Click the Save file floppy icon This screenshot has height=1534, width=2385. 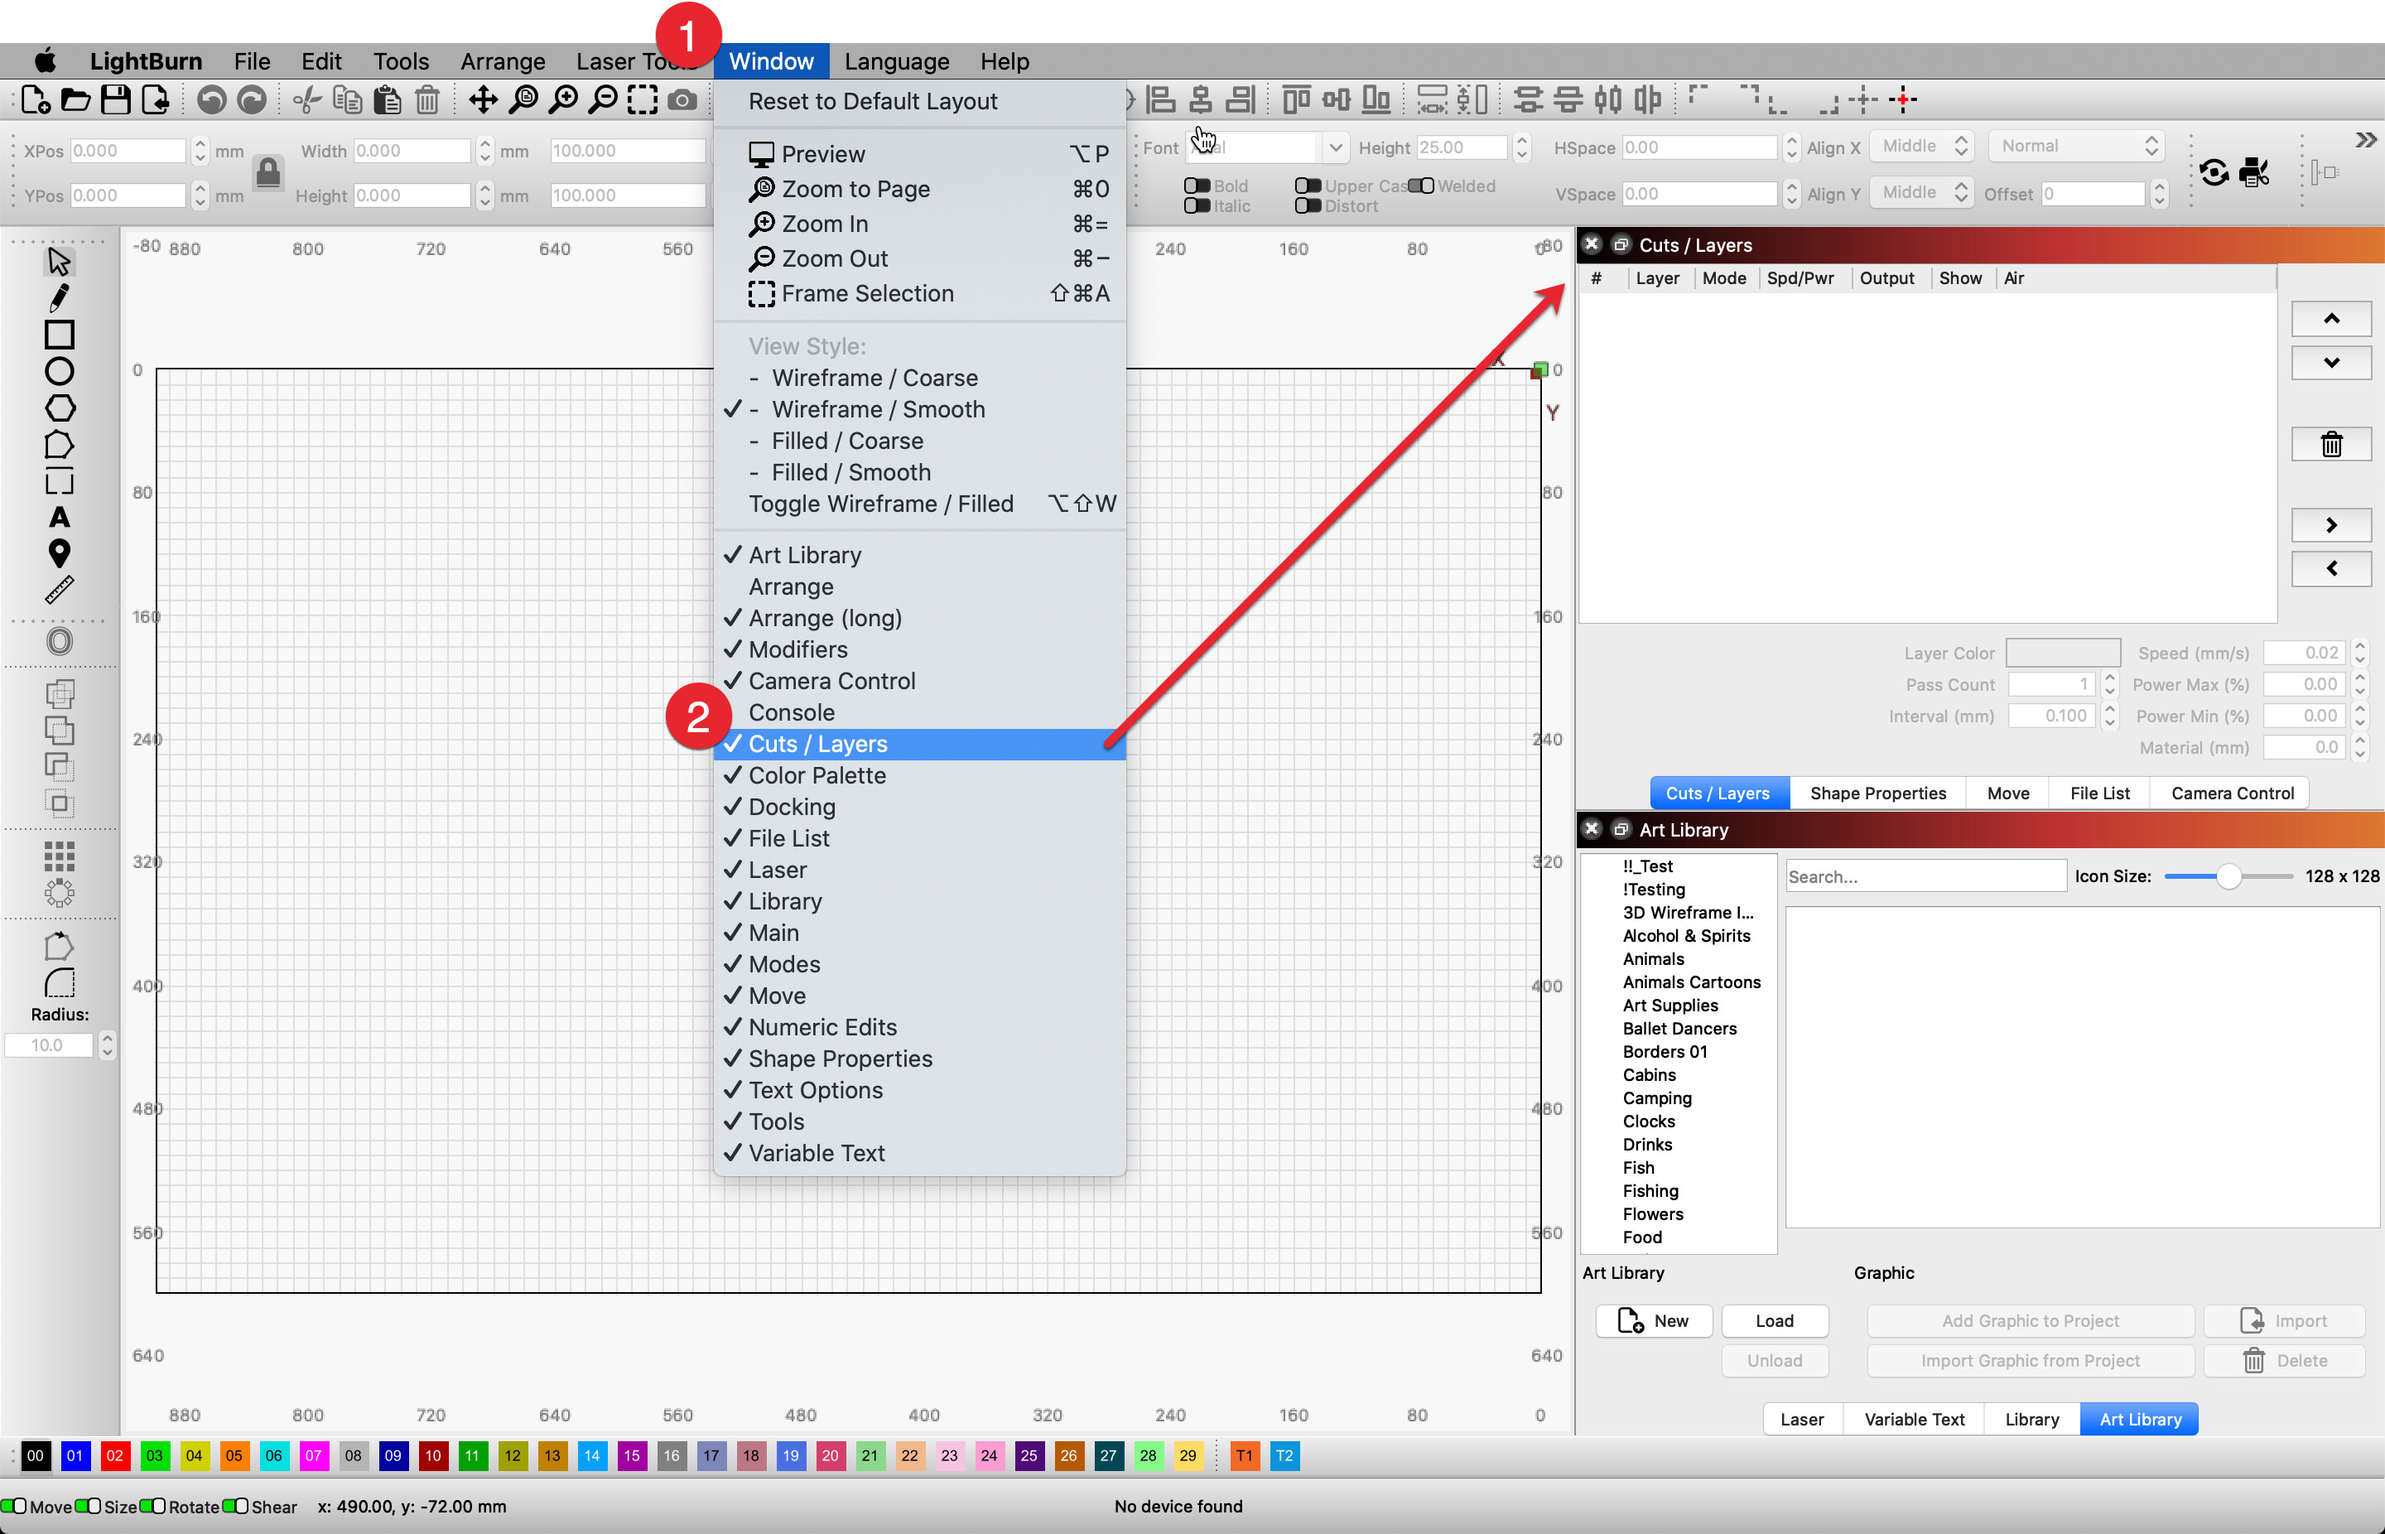115,99
